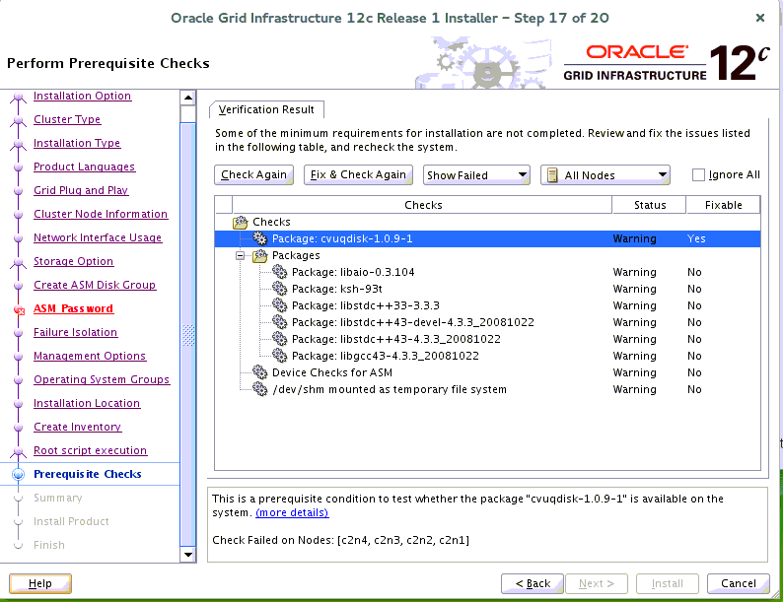Click Fix & Check Again button
This screenshot has height=602, width=783.
tap(358, 175)
